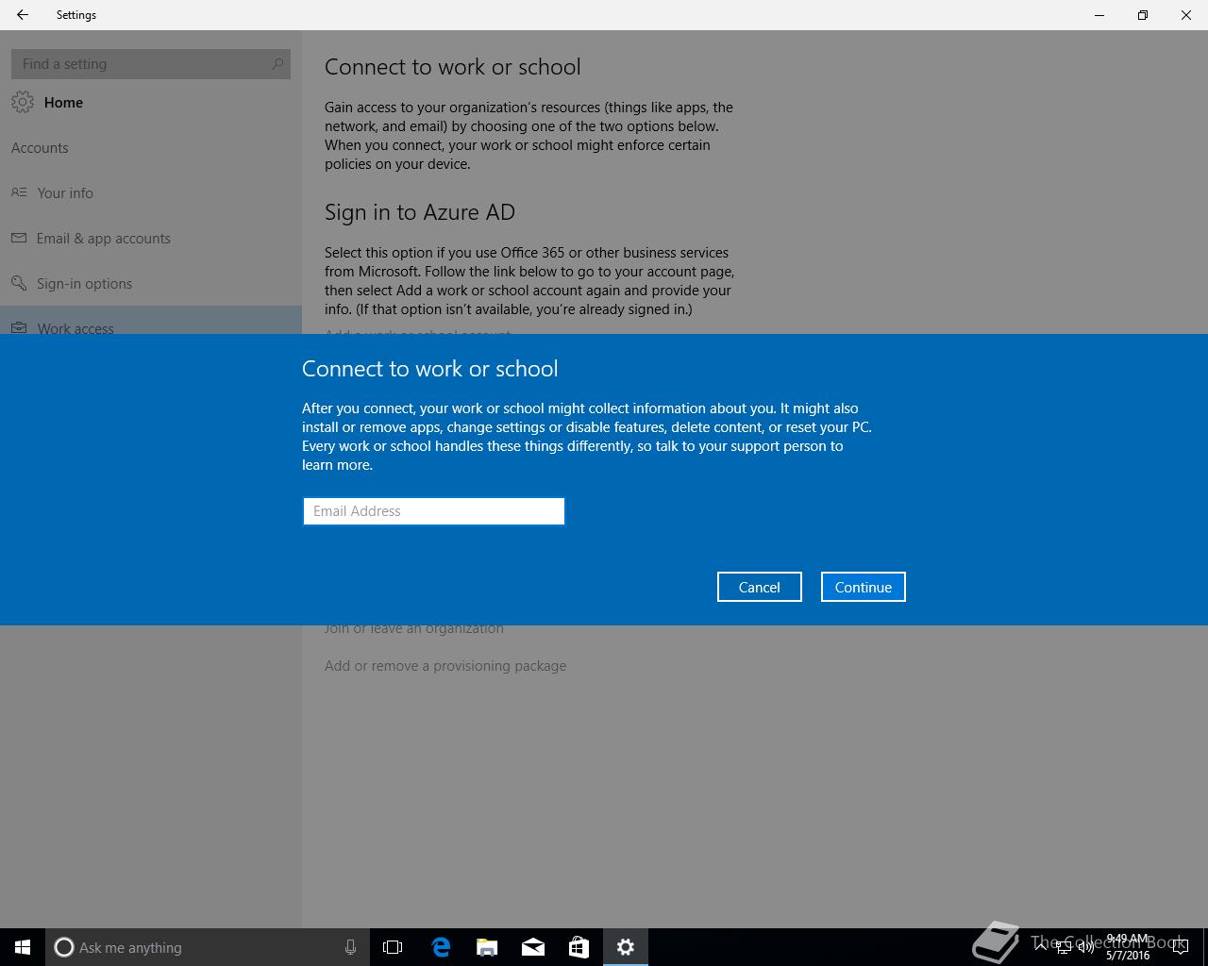Open Email & app accounts section
The height and width of the screenshot is (966, 1208).
click(x=104, y=239)
